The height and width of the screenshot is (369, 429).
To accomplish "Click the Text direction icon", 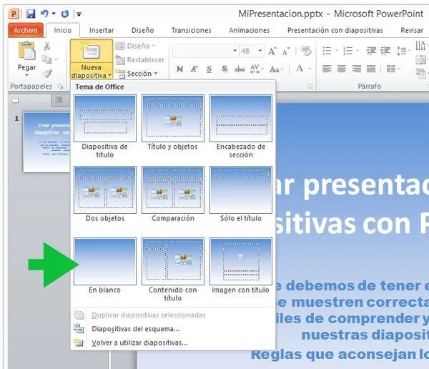I will click(420, 46).
